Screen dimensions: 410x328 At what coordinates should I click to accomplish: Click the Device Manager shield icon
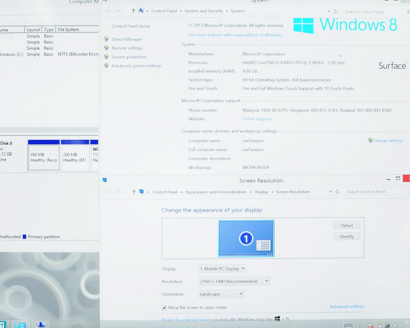click(106, 39)
